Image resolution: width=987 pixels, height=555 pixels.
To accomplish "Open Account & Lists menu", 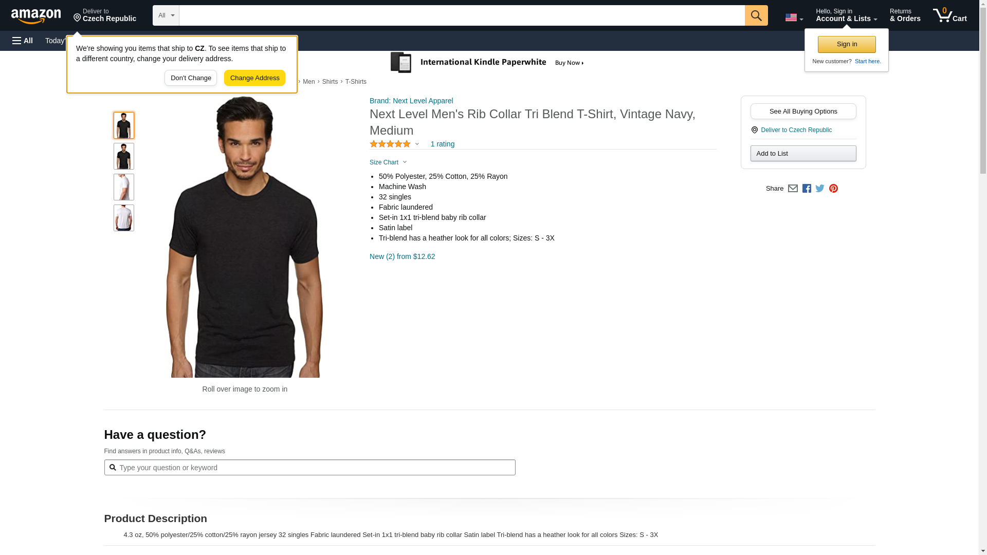I will (x=846, y=15).
